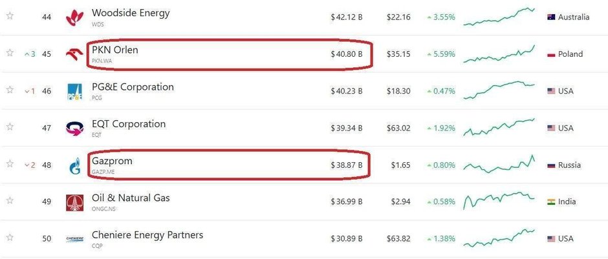Click the India flag icon
Image resolution: width=608 pixels, height=259 pixels.
click(552, 202)
